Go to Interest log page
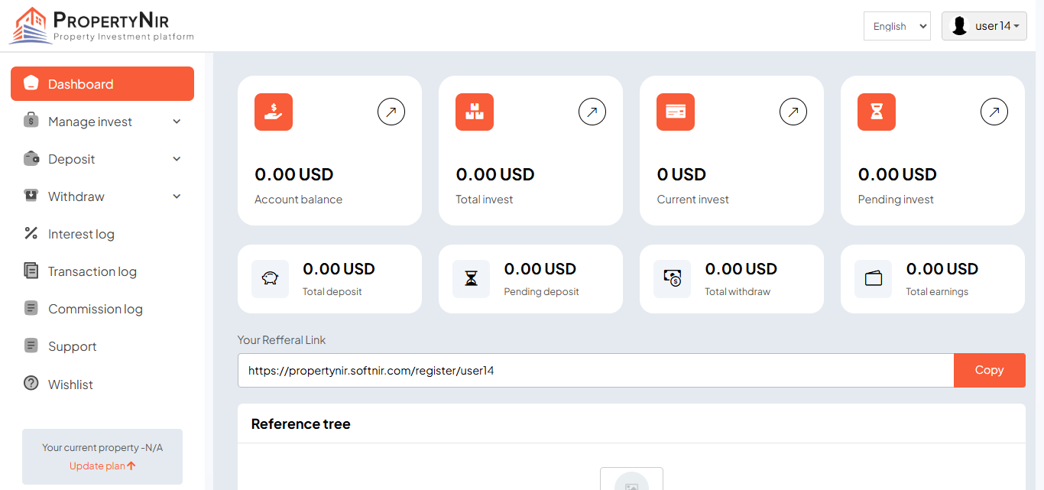 tap(81, 234)
